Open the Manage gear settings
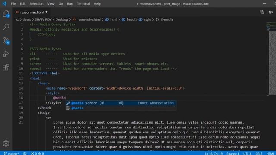The image size is (276, 155). click(6, 143)
